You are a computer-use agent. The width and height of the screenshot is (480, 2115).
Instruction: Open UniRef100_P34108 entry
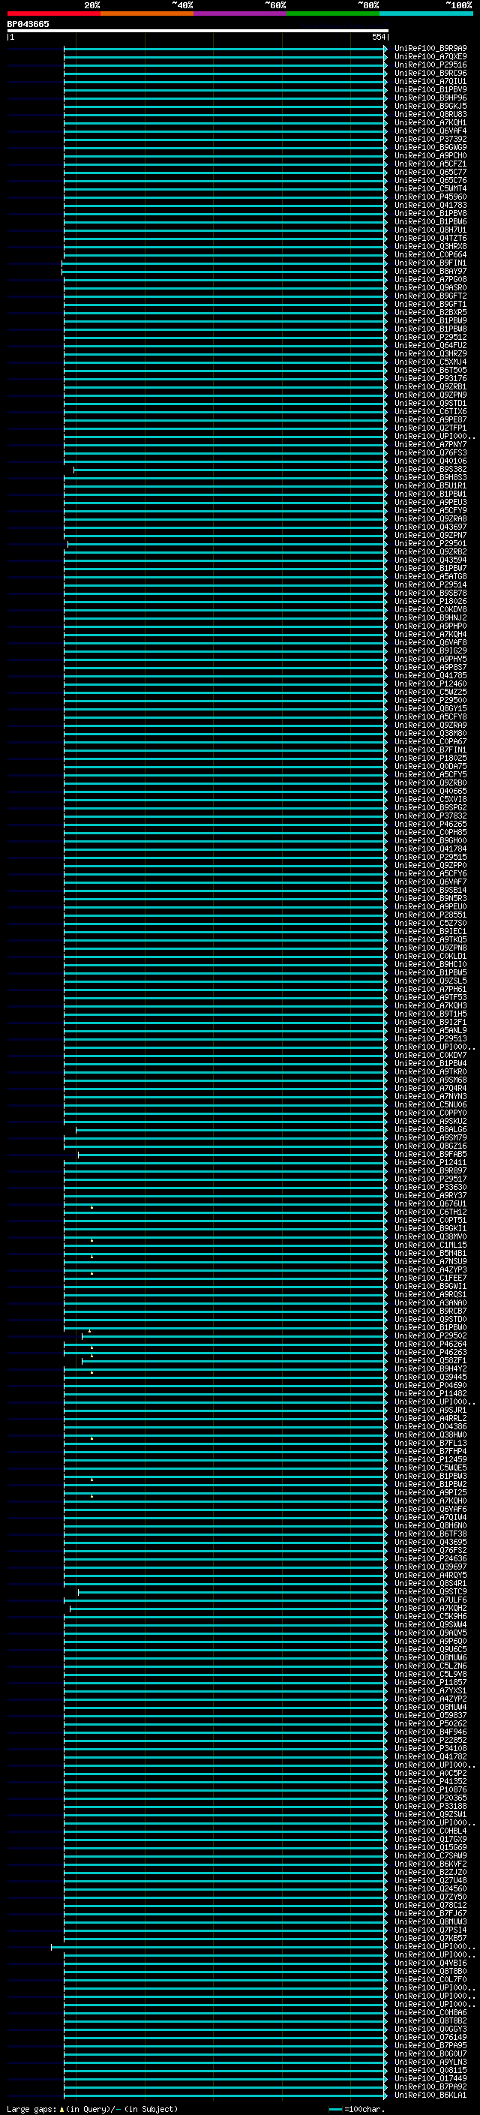pos(430,1748)
